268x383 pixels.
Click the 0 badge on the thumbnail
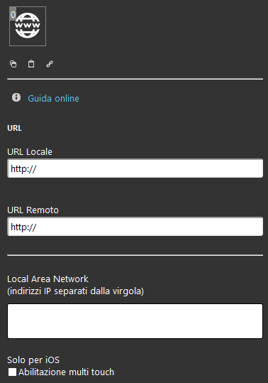(13, 14)
